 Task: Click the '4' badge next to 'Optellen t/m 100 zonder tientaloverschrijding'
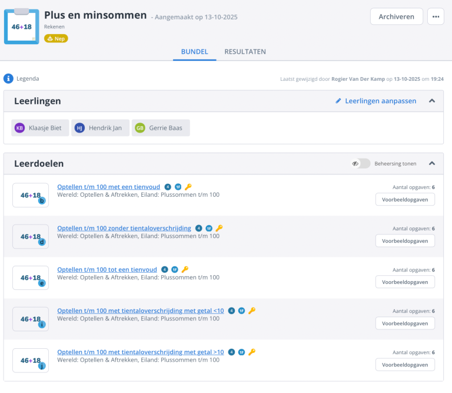[x=199, y=228]
